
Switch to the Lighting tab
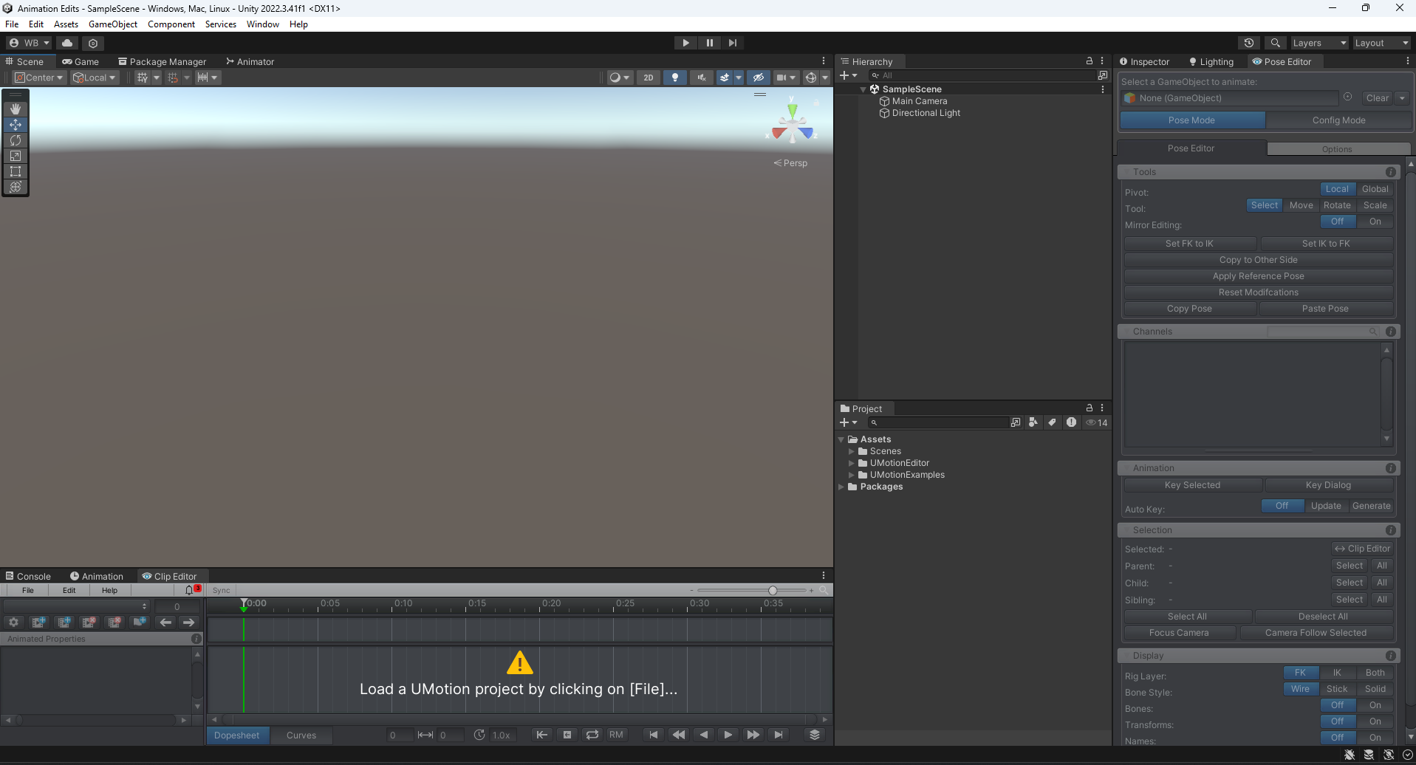tap(1211, 61)
